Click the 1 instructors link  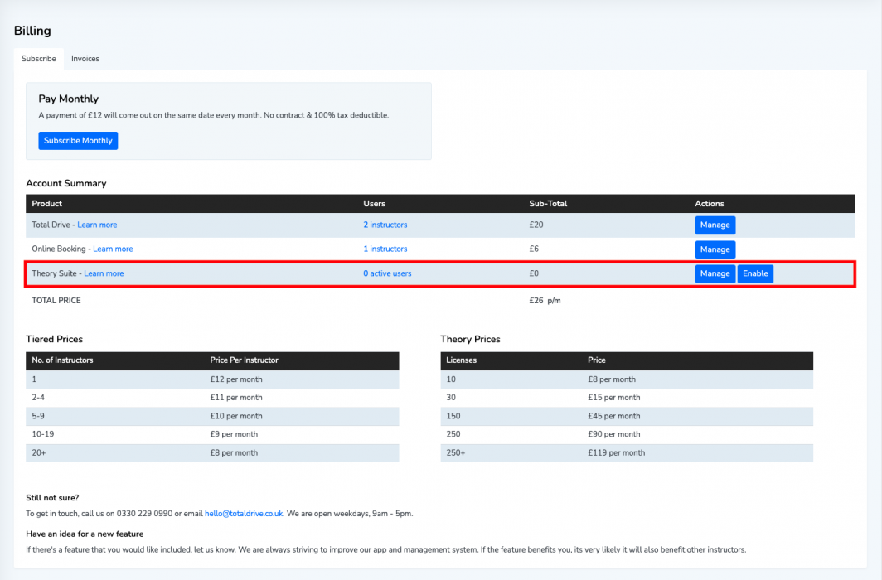click(x=385, y=249)
